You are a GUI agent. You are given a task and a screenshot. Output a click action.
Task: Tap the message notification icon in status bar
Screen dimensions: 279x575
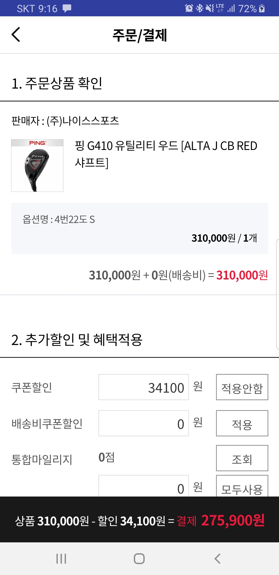click(67, 8)
